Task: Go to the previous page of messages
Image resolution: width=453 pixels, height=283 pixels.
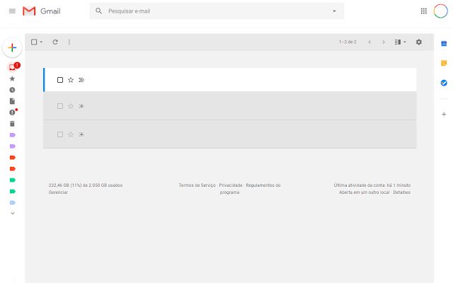Action: click(369, 42)
